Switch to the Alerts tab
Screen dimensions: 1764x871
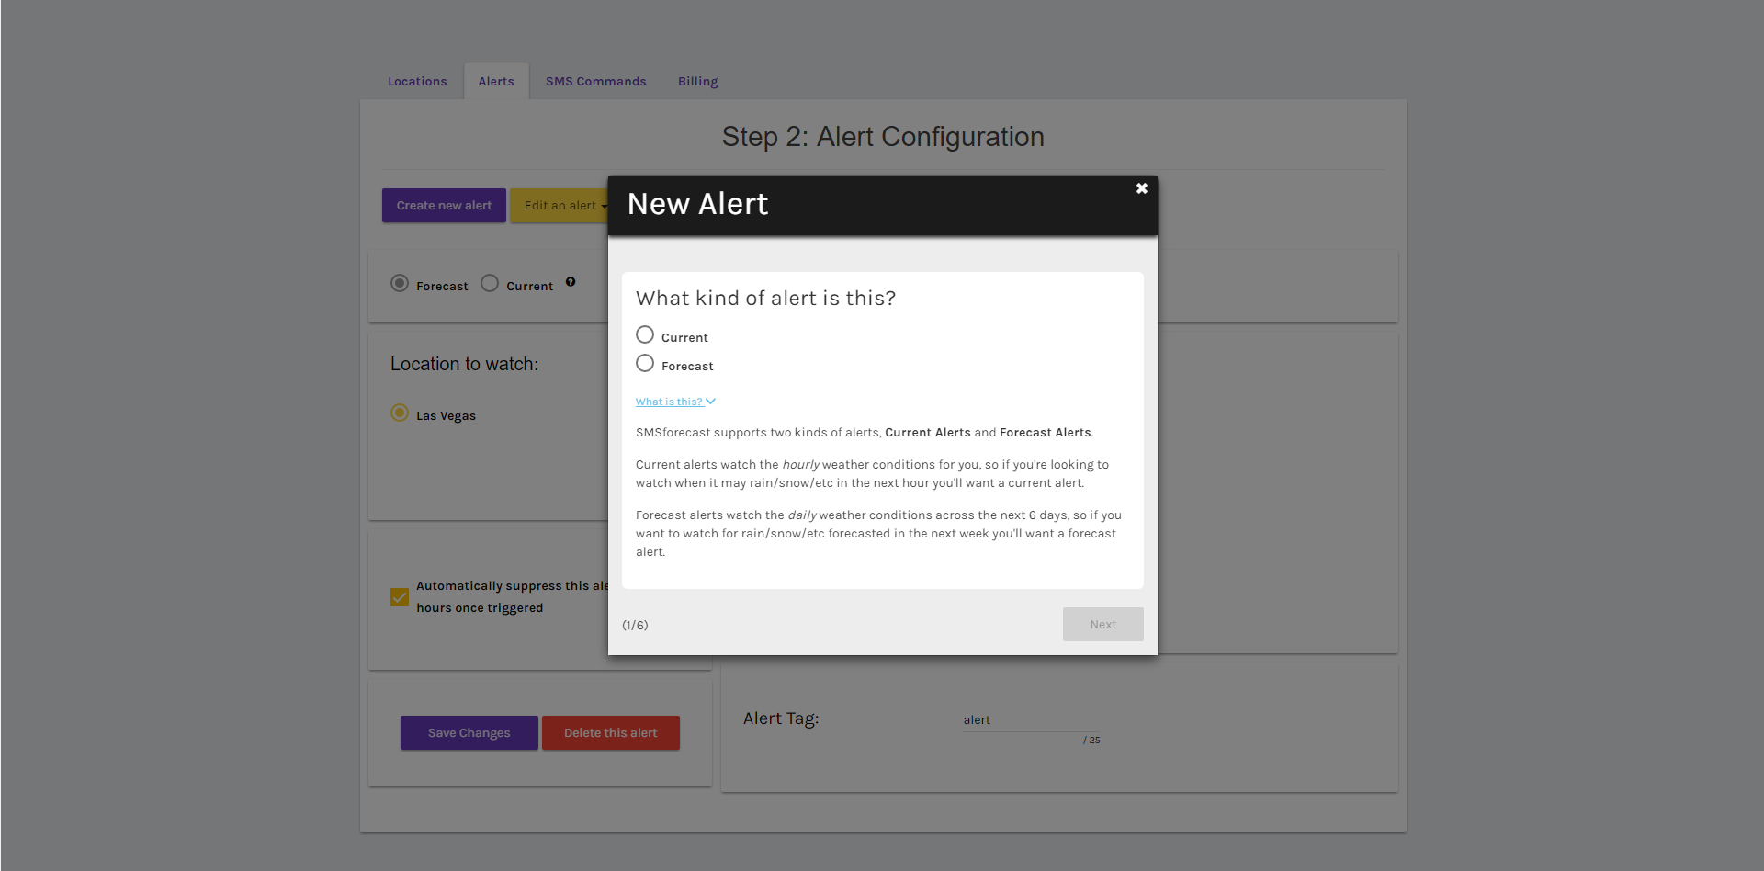(496, 82)
